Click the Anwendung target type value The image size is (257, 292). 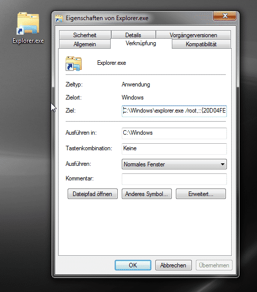click(136, 84)
